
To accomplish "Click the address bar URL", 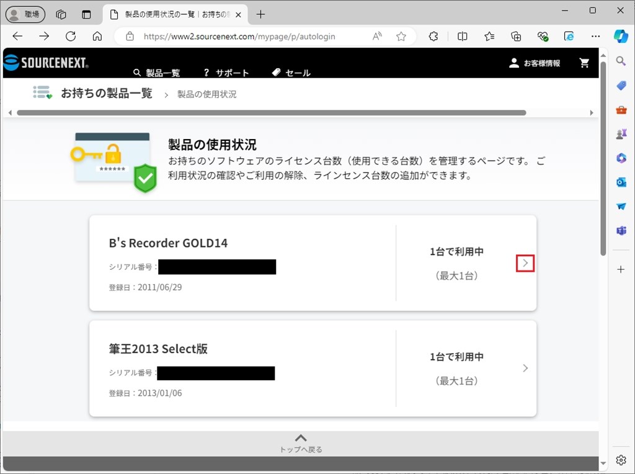I will [x=239, y=37].
